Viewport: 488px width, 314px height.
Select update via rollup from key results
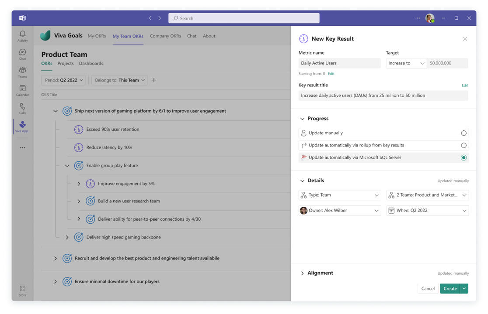coord(464,145)
